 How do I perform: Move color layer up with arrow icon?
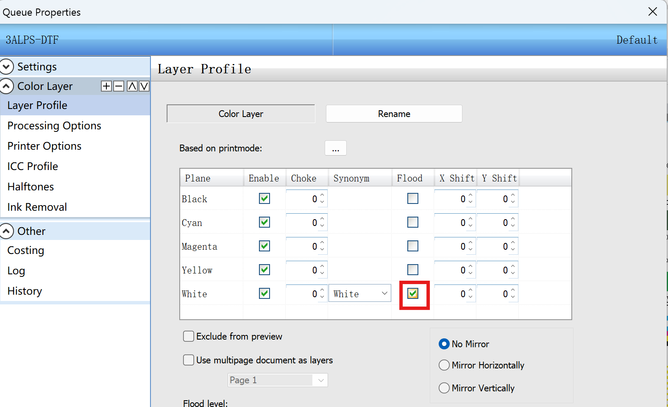(132, 86)
